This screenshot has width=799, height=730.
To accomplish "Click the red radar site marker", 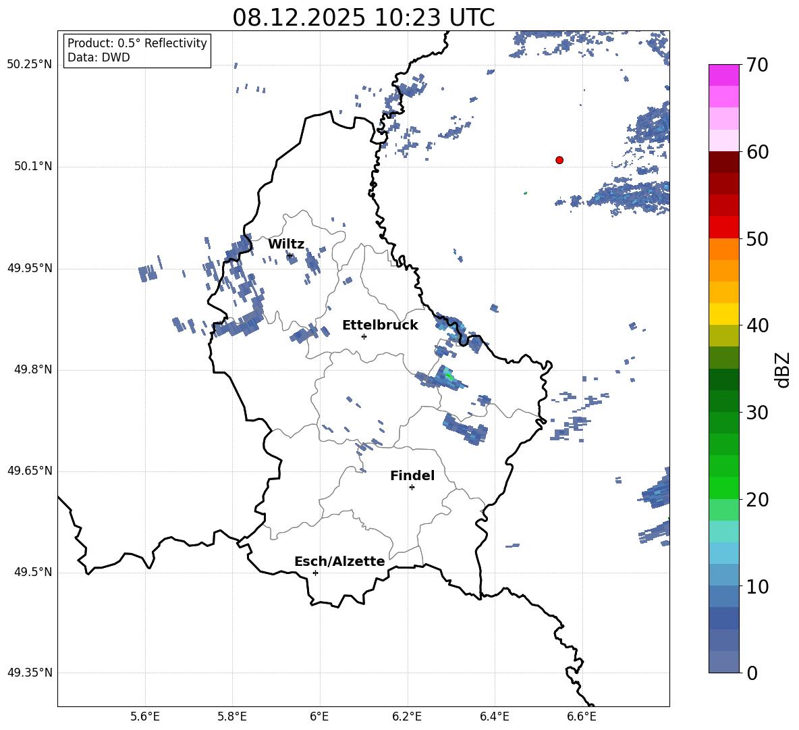I will pos(559,160).
